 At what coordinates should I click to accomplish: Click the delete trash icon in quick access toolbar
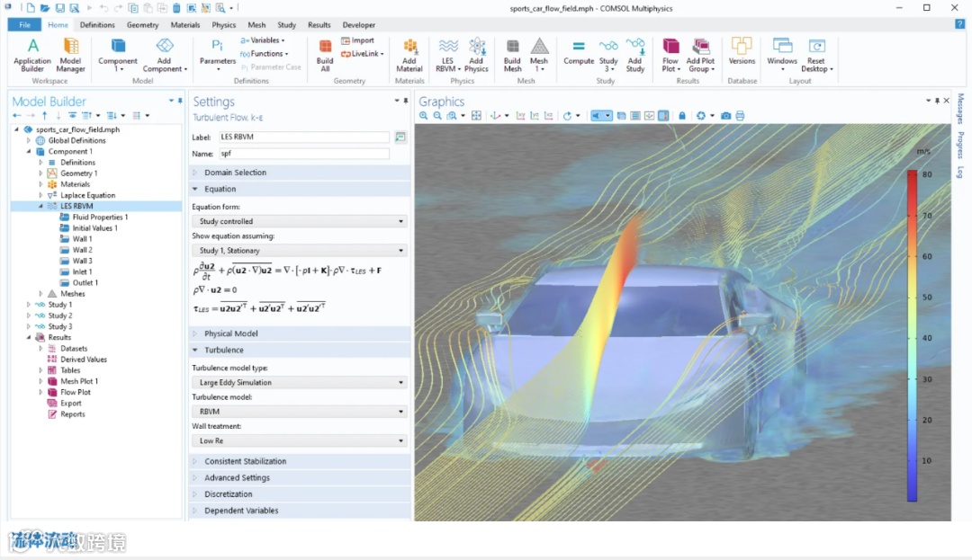[x=176, y=8]
